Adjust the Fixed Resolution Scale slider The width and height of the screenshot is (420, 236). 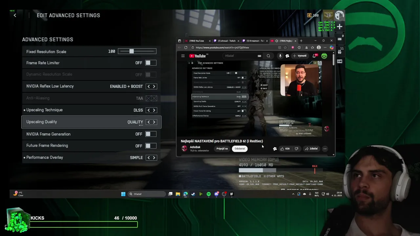[x=137, y=51]
